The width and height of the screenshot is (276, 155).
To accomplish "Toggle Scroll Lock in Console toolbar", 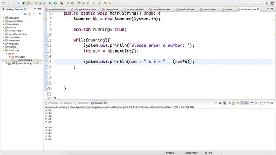I will (234, 103).
